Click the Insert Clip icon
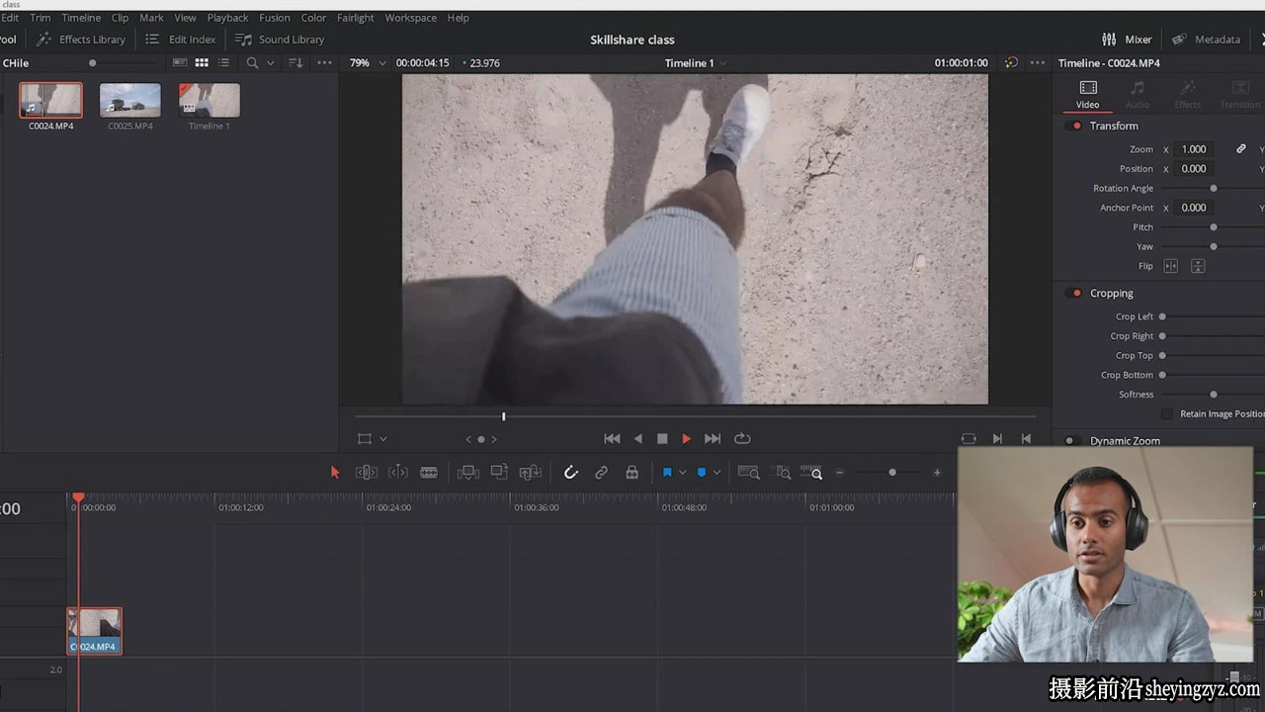 coord(468,473)
